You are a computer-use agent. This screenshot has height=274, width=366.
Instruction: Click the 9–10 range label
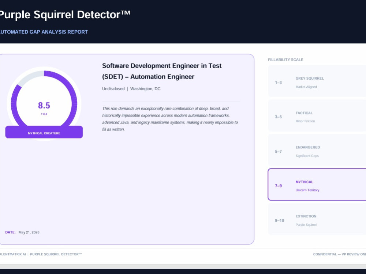[x=279, y=220]
